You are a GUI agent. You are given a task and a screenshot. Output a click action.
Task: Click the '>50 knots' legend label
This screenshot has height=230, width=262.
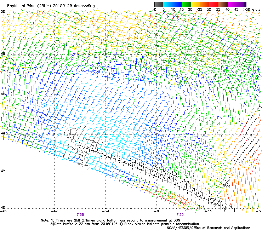252,10
